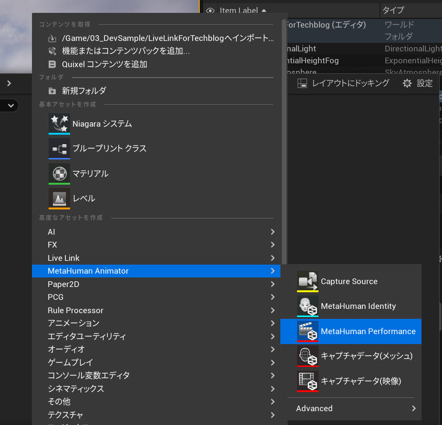The image size is (442, 425).
Task: Select the ブループリント クラス icon
Action: click(x=59, y=148)
